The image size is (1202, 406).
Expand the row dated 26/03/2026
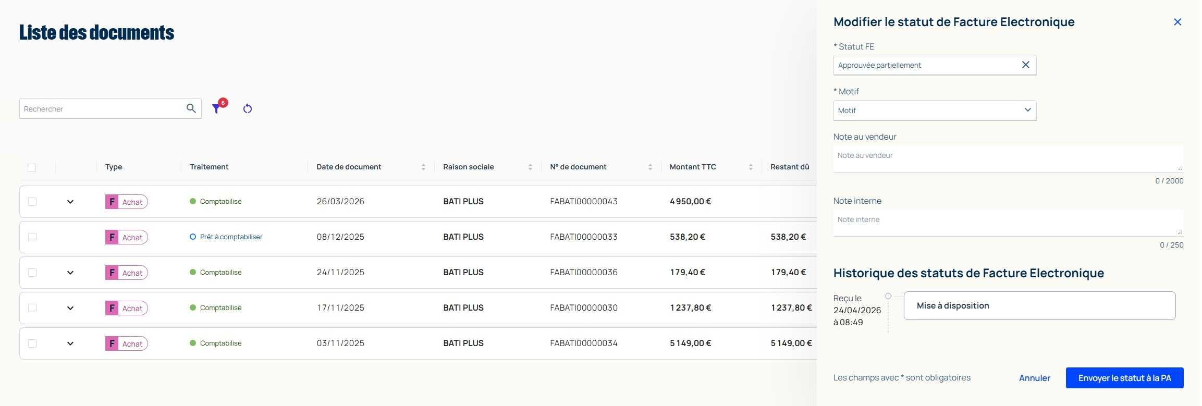coord(70,202)
